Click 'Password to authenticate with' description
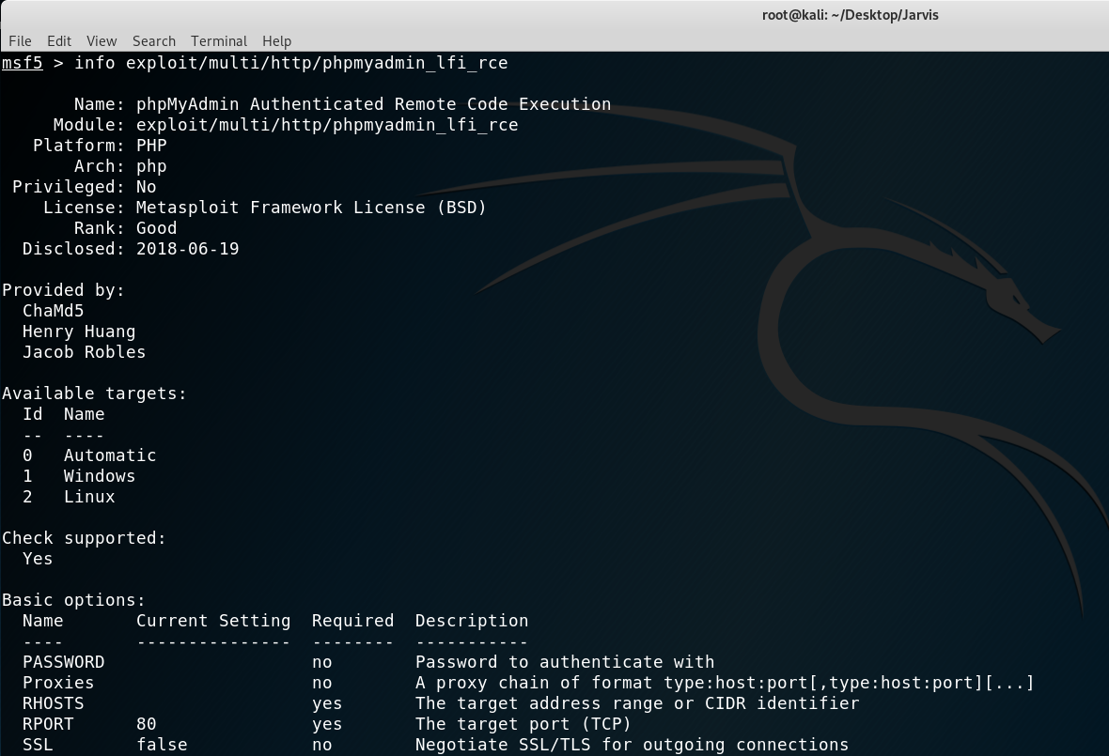This screenshot has height=756, width=1109. pos(565,662)
